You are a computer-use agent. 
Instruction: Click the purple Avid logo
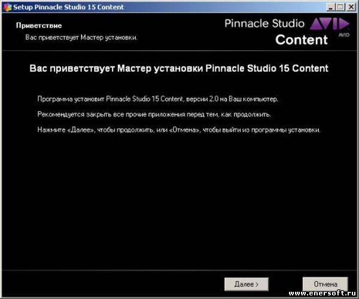[330, 25]
